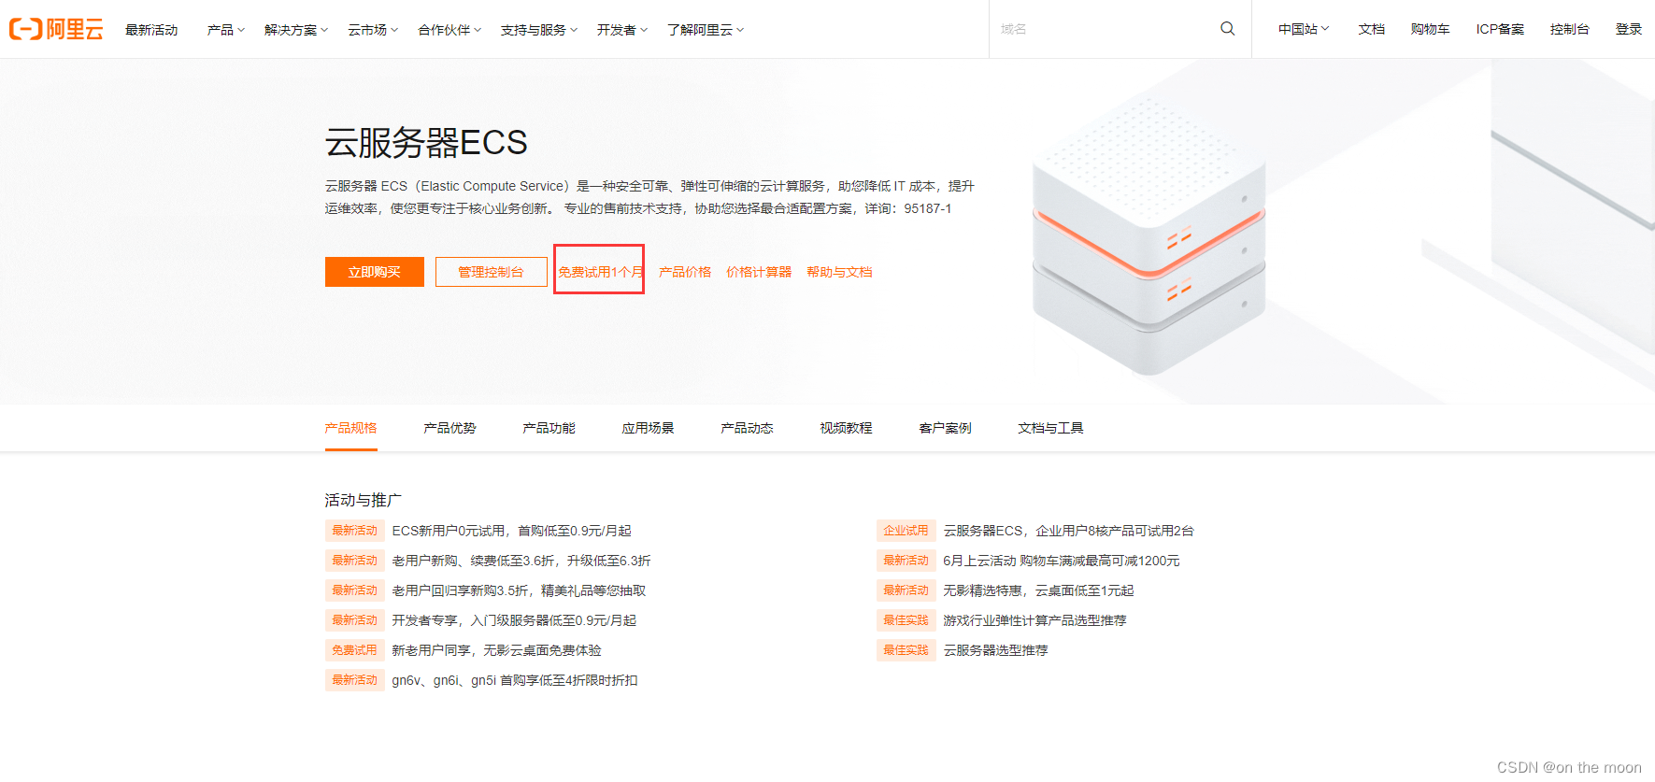Expand the 支持与服务 dropdown menu
This screenshot has width=1655, height=782.
[x=539, y=30]
